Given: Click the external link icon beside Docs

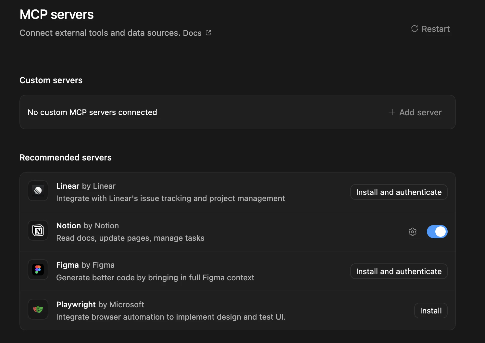Looking at the screenshot, I should click(208, 33).
